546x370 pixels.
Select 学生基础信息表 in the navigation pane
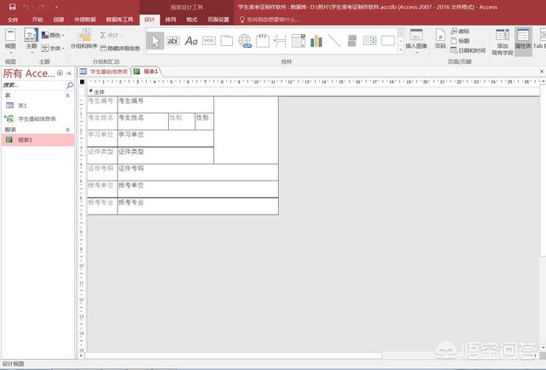(38, 119)
